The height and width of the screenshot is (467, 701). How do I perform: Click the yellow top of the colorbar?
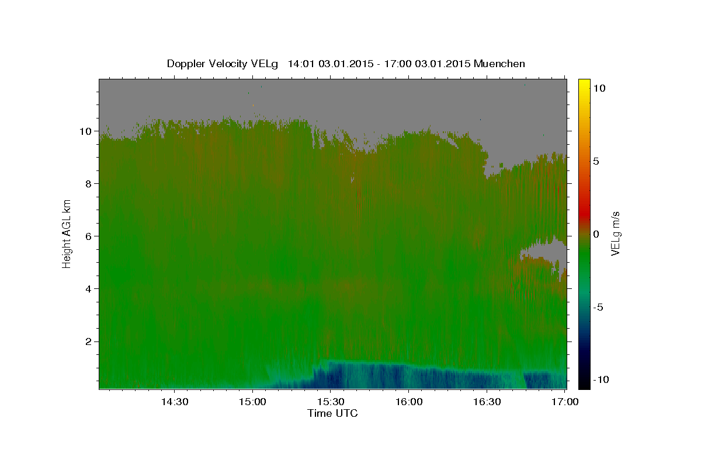click(584, 85)
